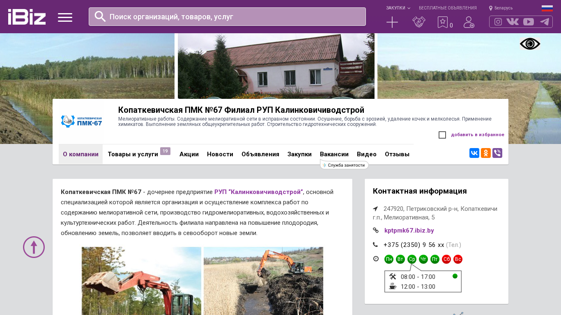
Task: Select the Чт weekday circle
Action: point(423,259)
